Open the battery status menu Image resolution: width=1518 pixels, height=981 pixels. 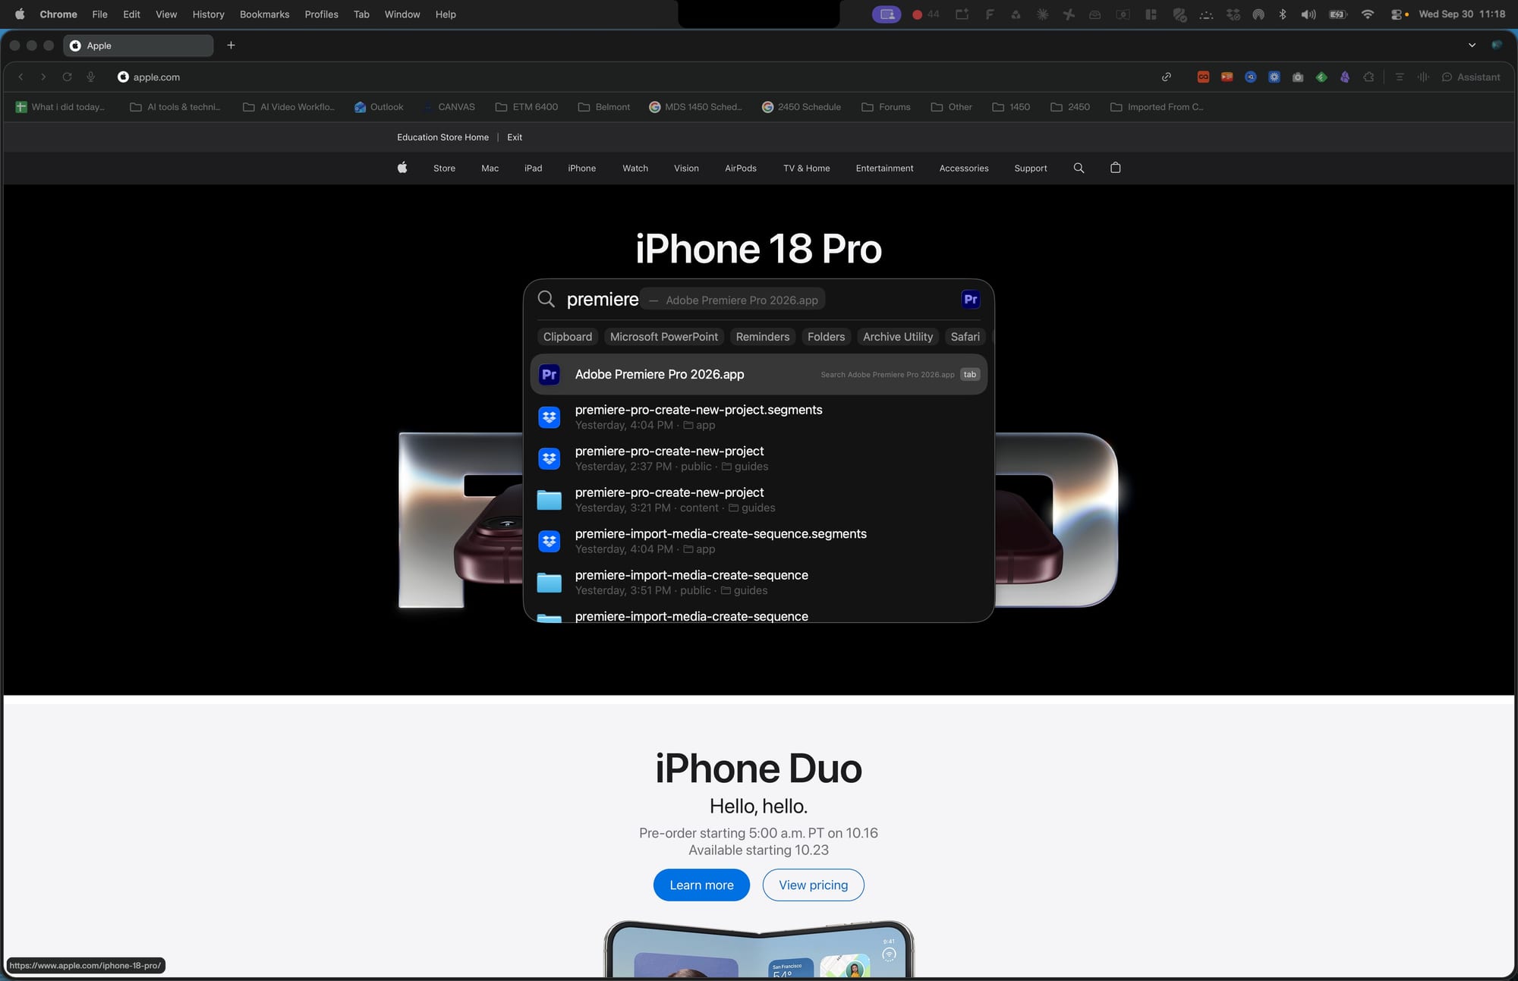[1338, 14]
